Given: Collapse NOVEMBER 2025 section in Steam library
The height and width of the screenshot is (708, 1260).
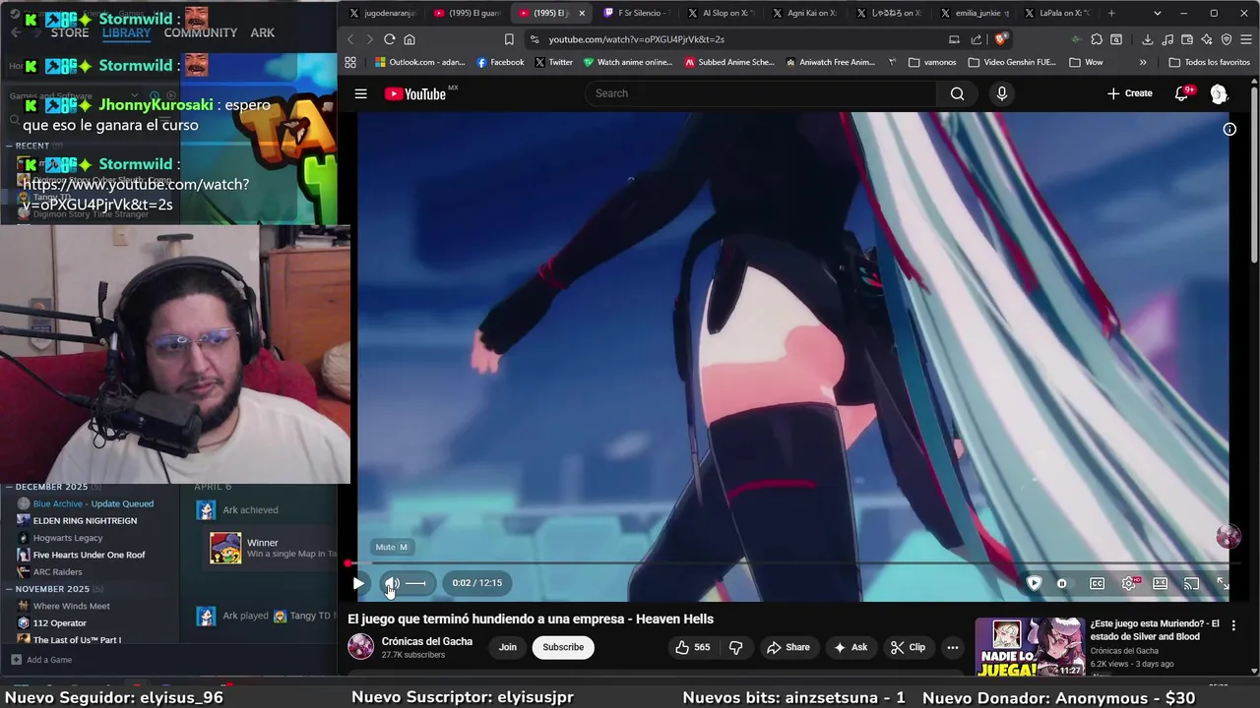Looking at the screenshot, I should (x=9, y=589).
